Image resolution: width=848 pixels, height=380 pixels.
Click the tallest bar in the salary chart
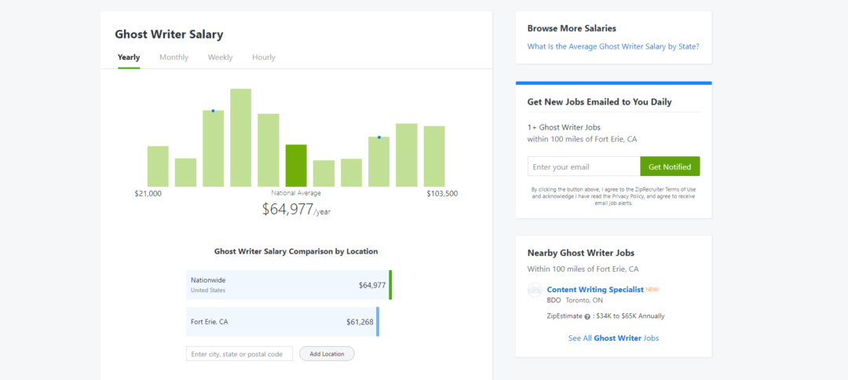tap(240, 137)
